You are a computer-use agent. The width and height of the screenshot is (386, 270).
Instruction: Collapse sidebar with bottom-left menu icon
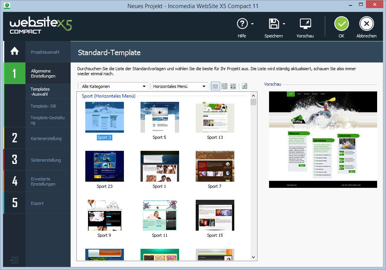click(15, 260)
